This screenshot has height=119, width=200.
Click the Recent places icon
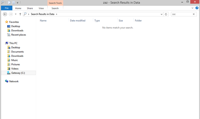[x=9, y=35]
